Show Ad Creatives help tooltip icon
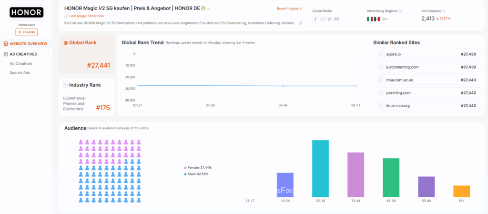Viewport: 488px width, 214px height. click(444, 11)
